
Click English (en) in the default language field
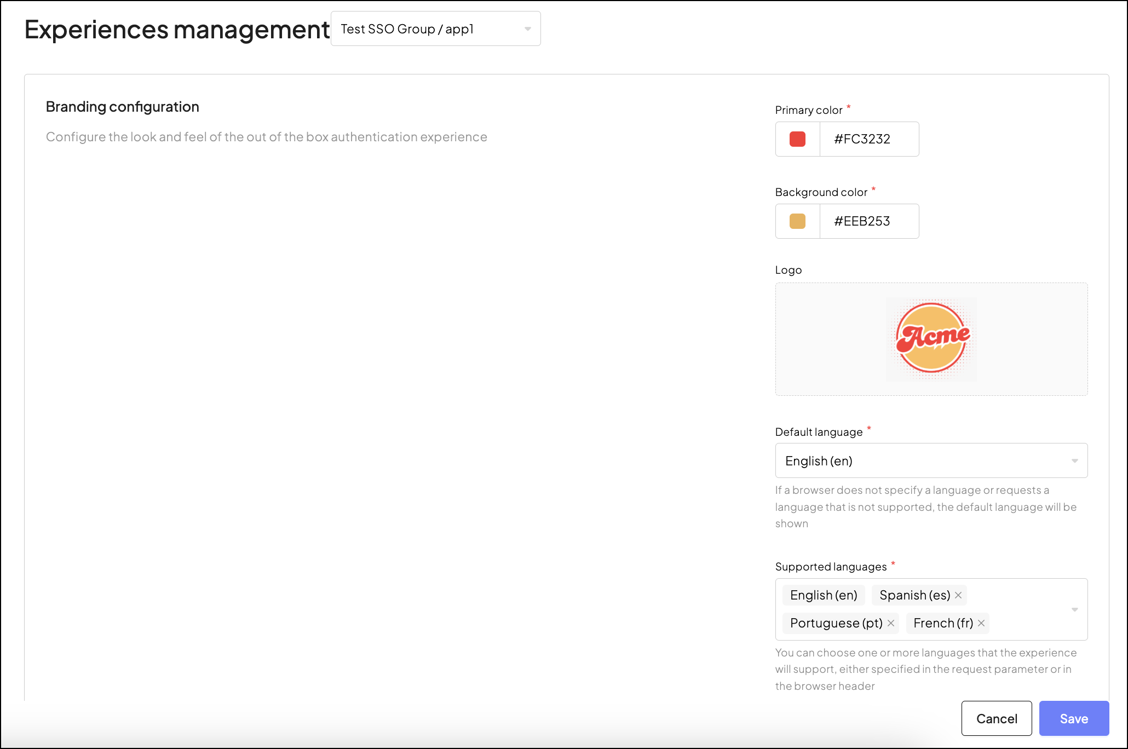(819, 460)
